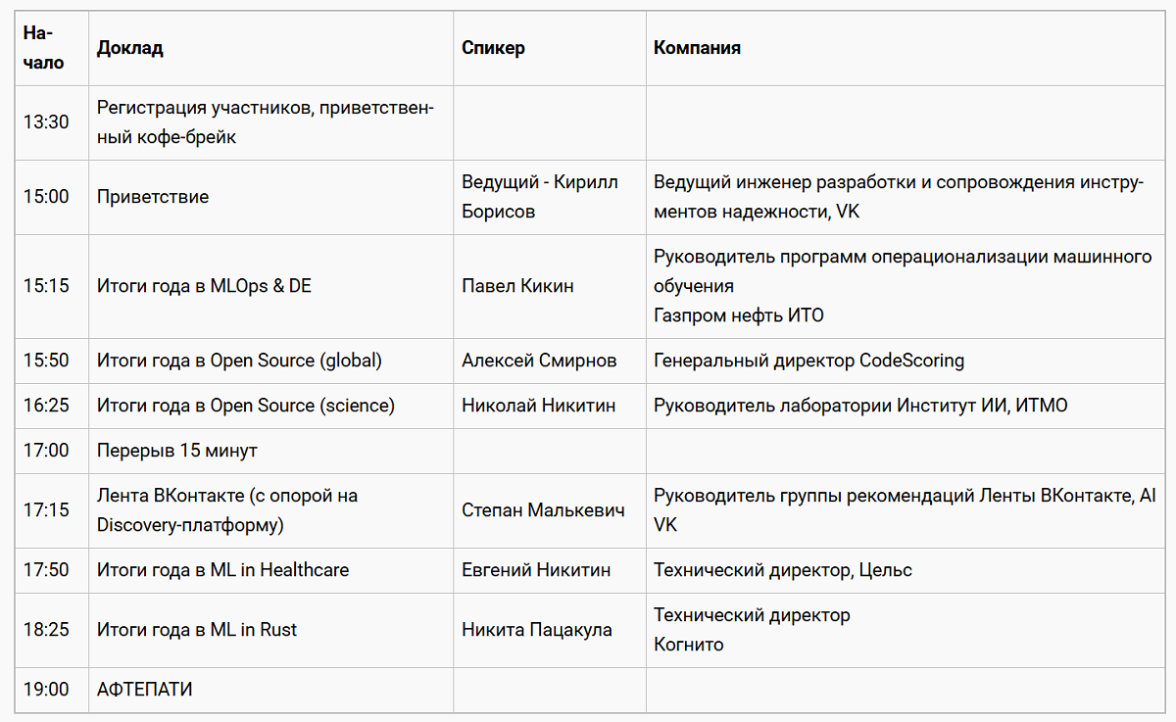The image size is (1176, 722).
Task: Select speaker Павел Кикин
Action: (517, 286)
